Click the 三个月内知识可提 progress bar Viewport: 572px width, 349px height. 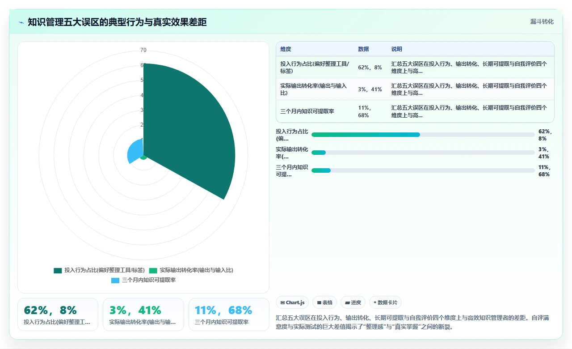coord(423,170)
